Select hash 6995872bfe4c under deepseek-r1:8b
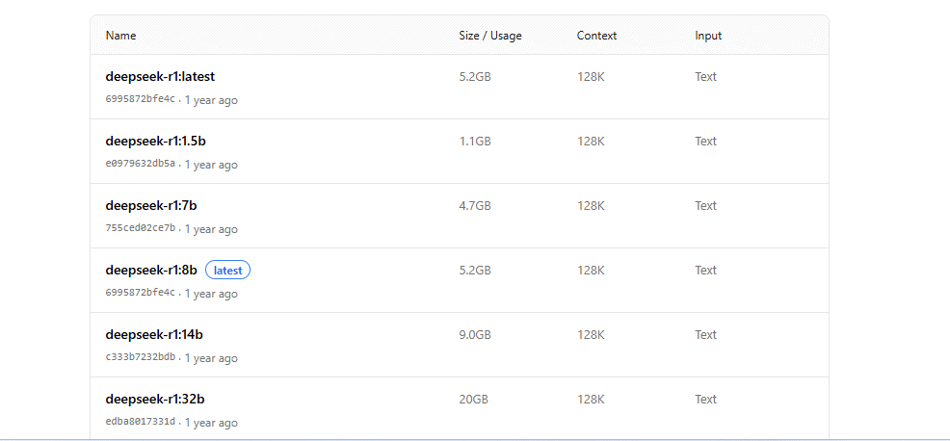 pyautogui.click(x=141, y=293)
